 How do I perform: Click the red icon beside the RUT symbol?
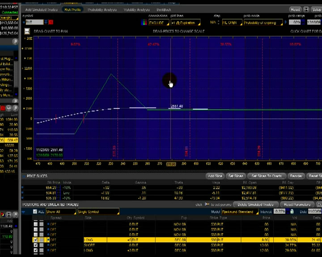point(51,22)
